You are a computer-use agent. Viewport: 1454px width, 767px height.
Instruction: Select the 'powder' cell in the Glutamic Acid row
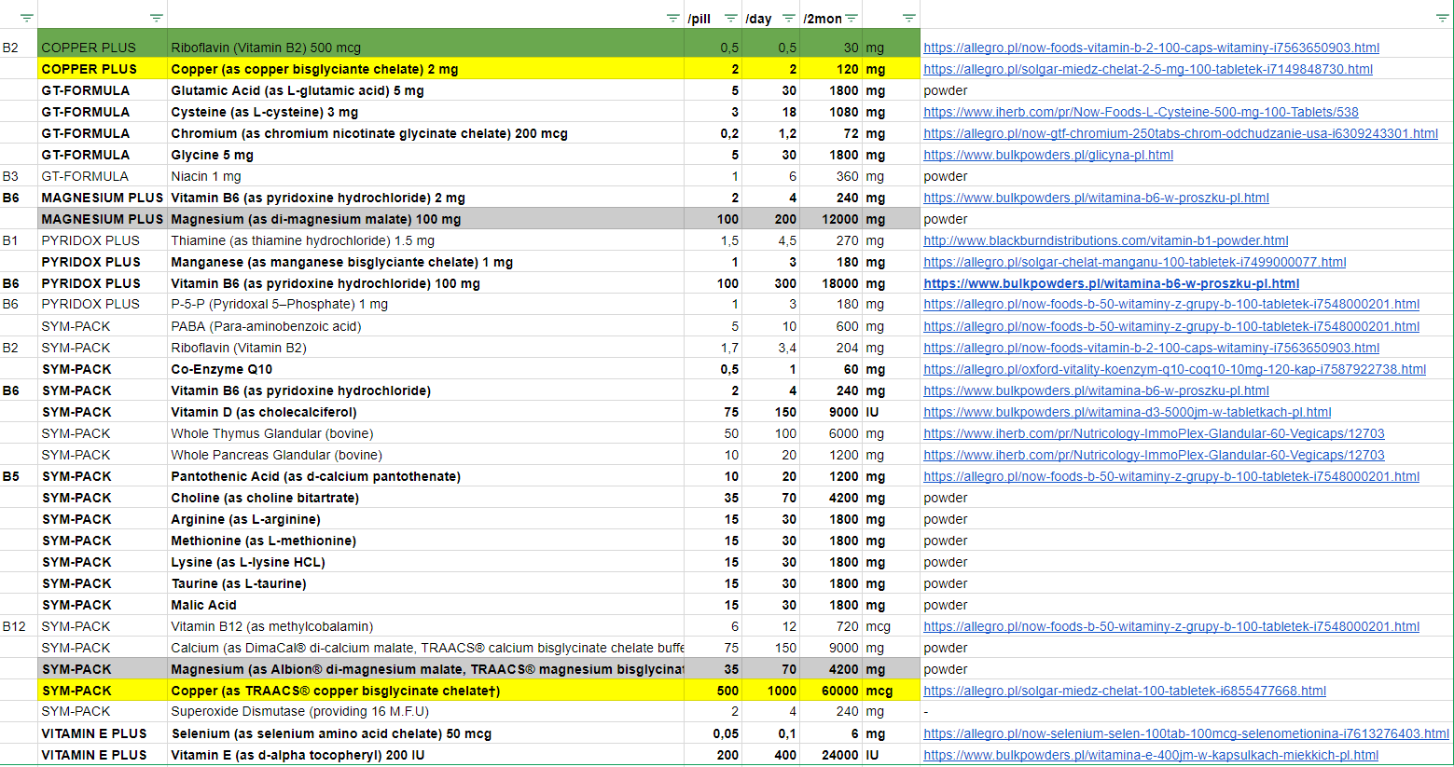(1186, 90)
